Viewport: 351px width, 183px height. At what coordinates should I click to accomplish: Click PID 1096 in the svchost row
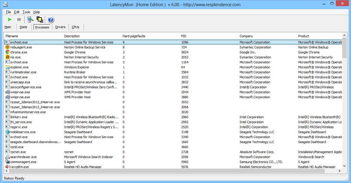[x=184, y=42]
